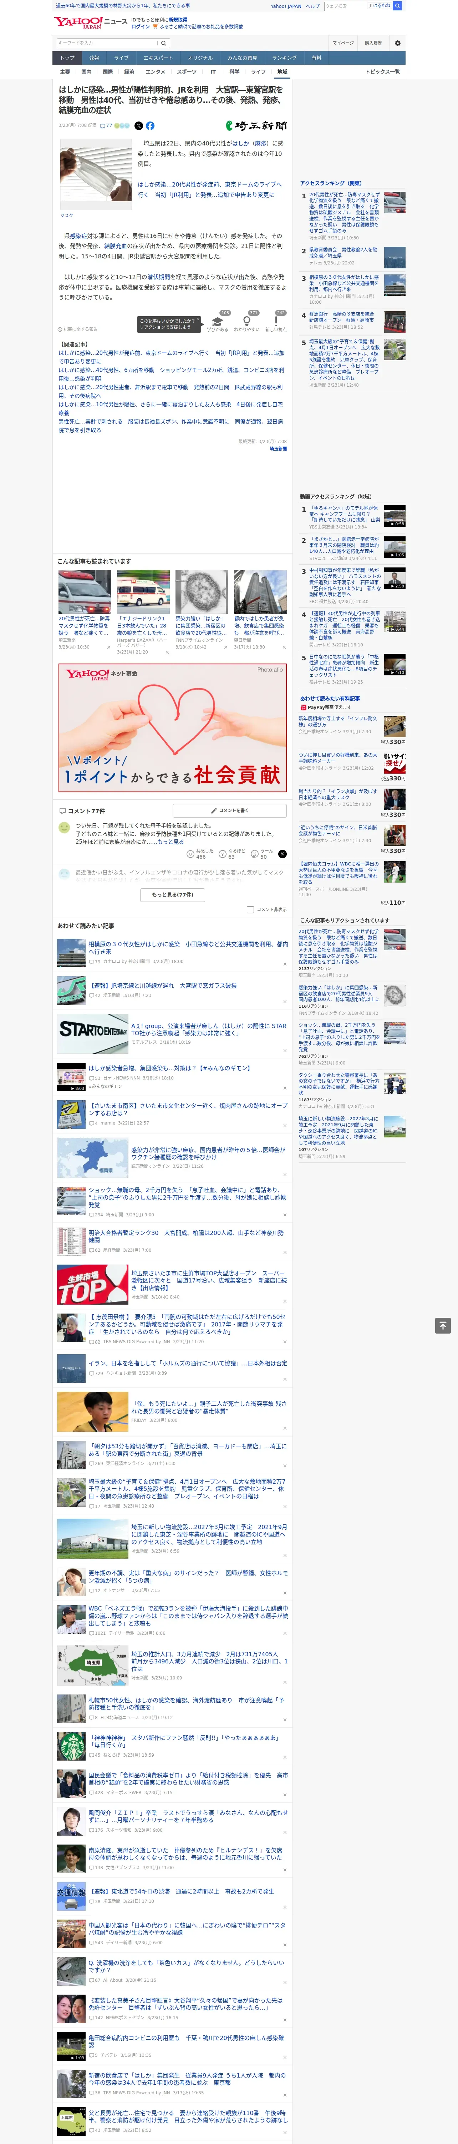Click the comment count 77 bubble icon

pos(106,126)
